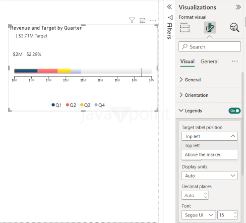
Task: Switch to the Visual tab
Action: [188, 62]
